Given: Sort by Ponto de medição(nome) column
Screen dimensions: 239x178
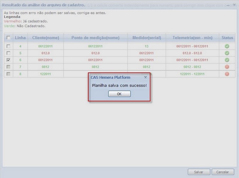Looking at the screenshot, I should tap(95, 38).
